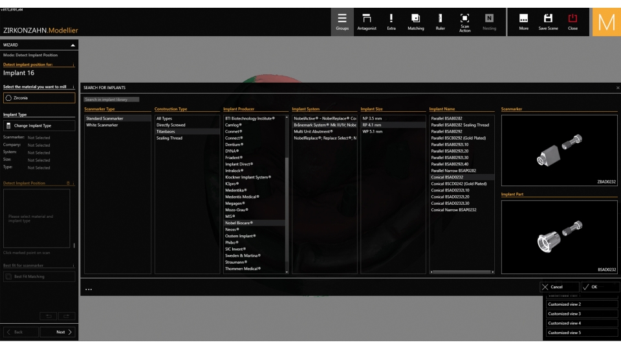Image resolution: width=621 pixels, height=349 pixels.
Task: Open the More options icon
Action: pos(523,22)
